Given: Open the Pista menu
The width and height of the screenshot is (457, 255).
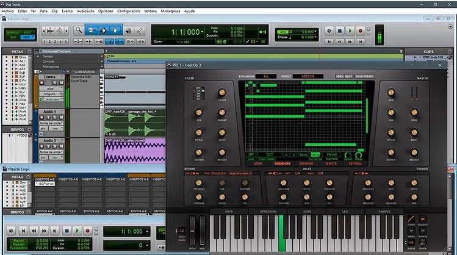Looking at the screenshot, I should 43,11.
